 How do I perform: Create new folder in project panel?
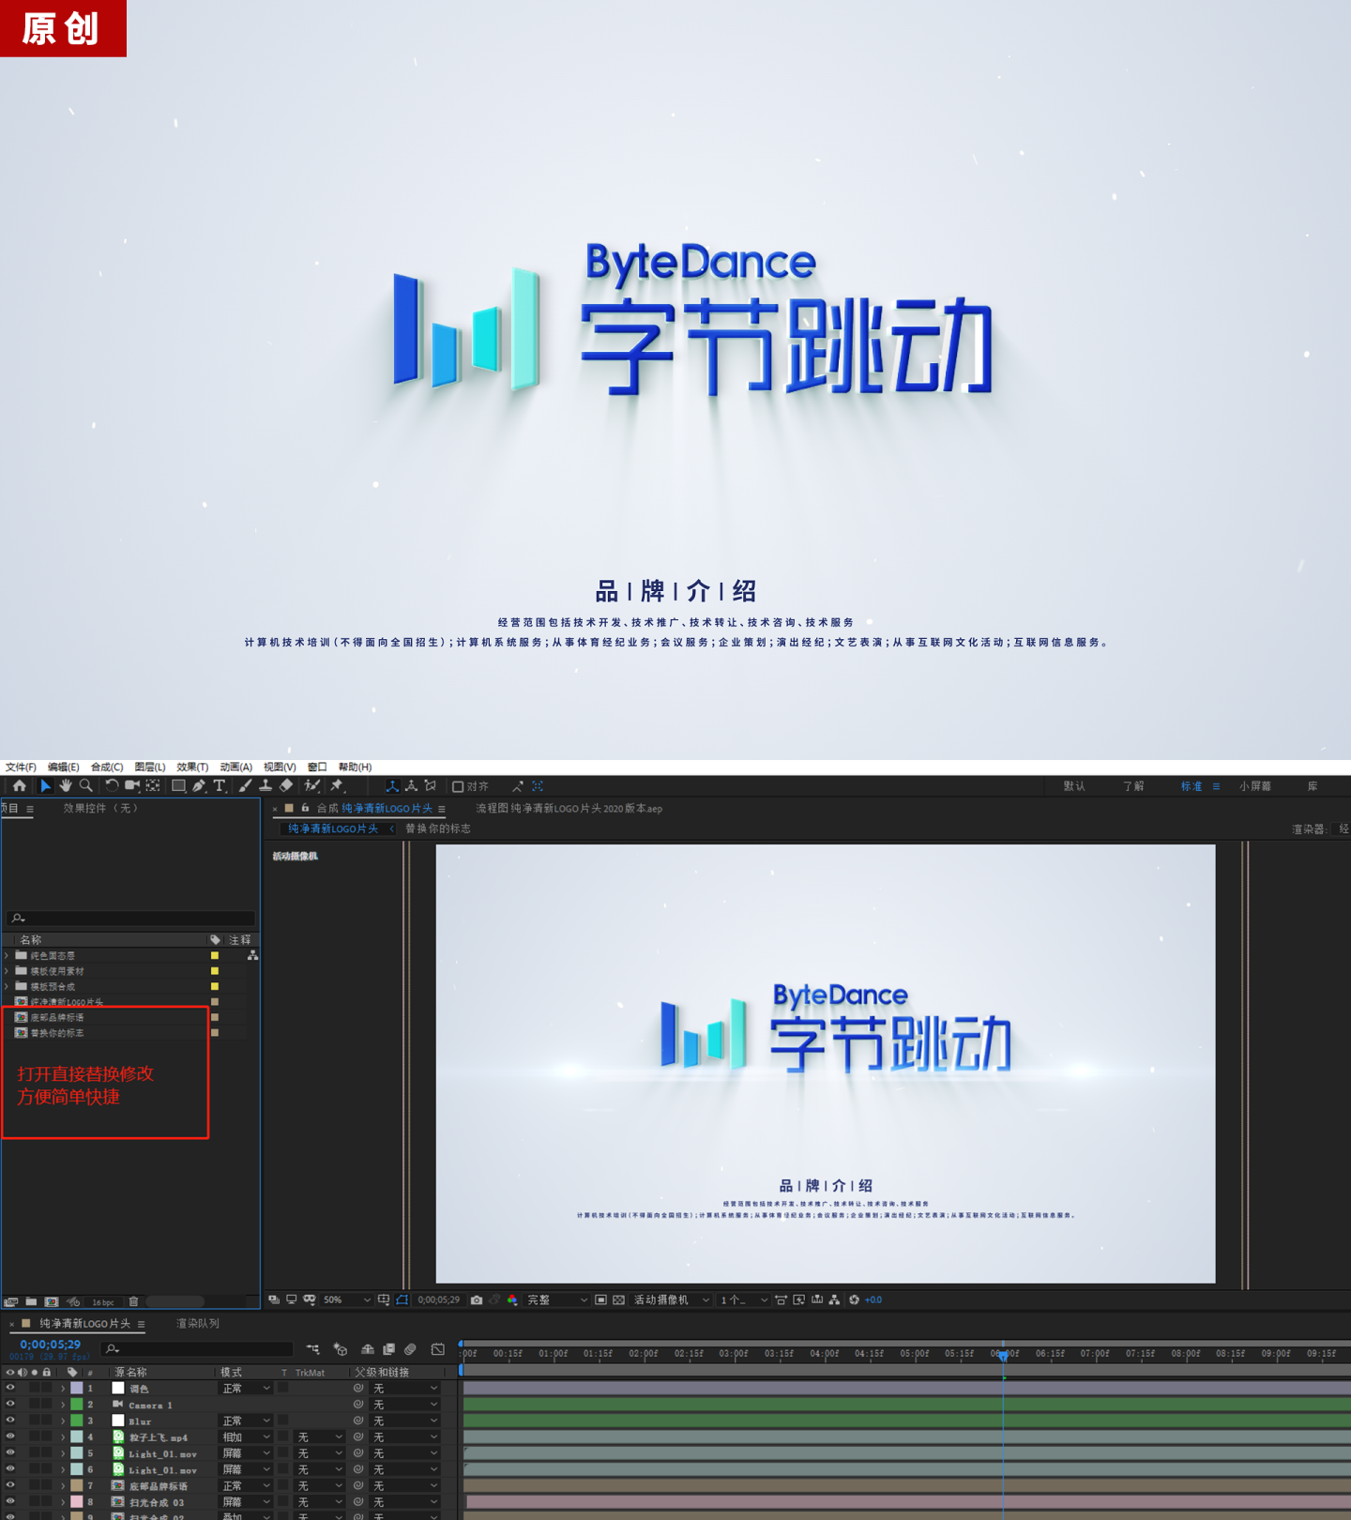[x=31, y=1301]
